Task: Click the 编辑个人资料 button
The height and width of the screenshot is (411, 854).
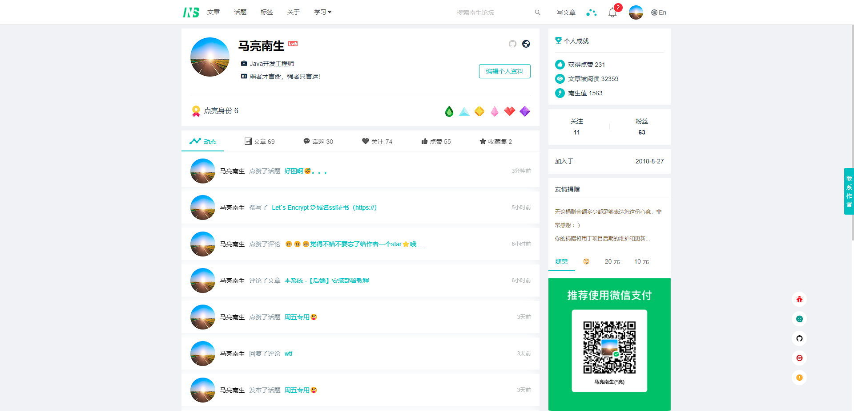Action: click(504, 71)
